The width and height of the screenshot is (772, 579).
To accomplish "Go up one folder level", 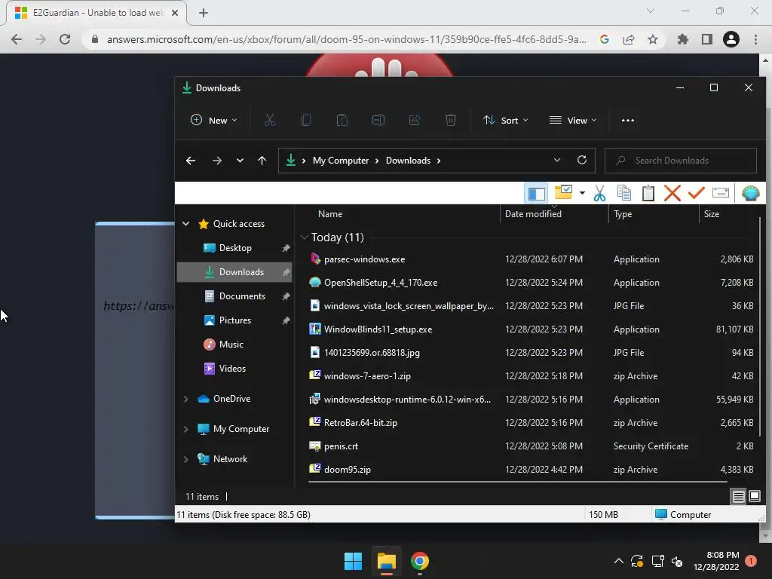I will 262,161.
